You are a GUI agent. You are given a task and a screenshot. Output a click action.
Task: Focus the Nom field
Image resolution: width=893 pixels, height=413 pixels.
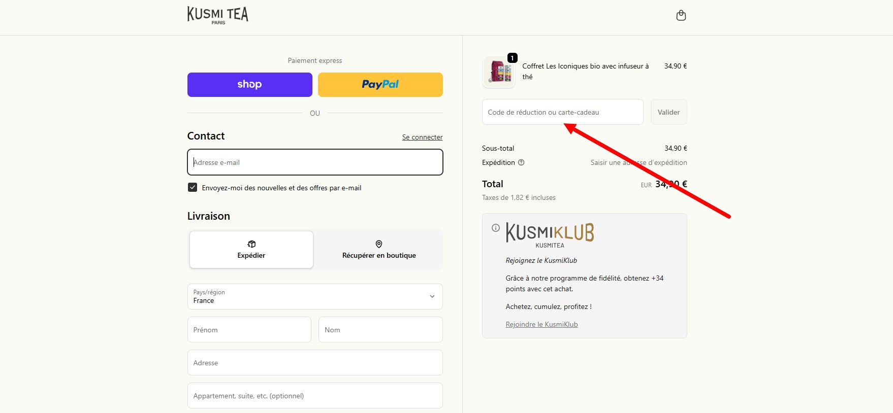click(x=380, y=330)
